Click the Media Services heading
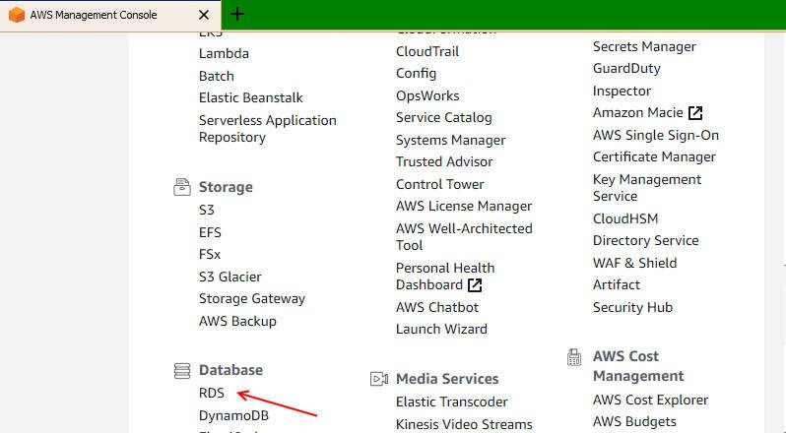The image size is (786, 433). click(x=447, y=379)
